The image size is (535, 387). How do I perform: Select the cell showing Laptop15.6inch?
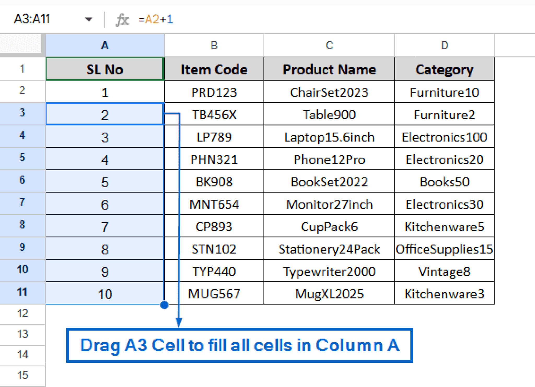pos(329,137)
